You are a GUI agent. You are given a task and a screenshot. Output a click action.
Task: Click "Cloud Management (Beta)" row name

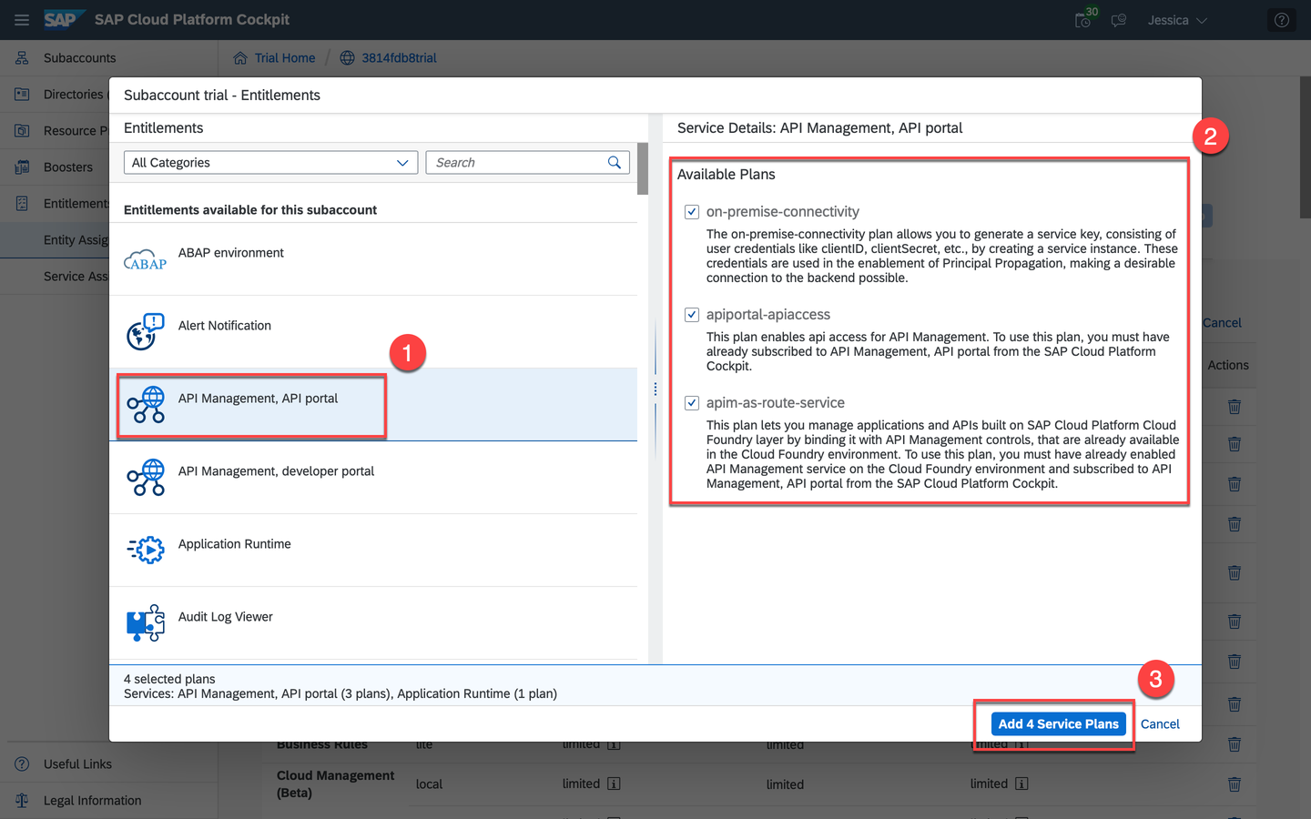[x=335, y=784]
